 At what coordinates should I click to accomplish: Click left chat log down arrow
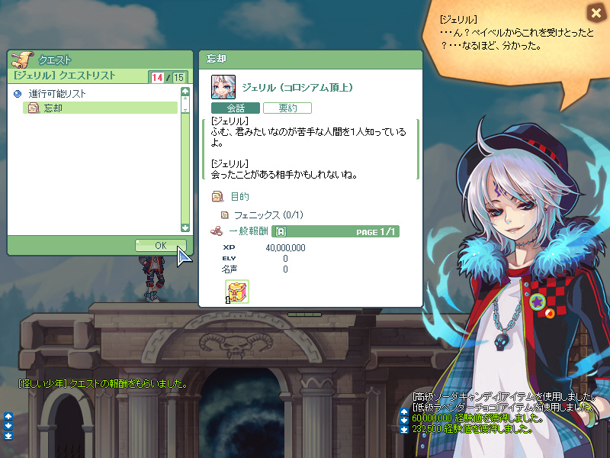click(8, 426)
